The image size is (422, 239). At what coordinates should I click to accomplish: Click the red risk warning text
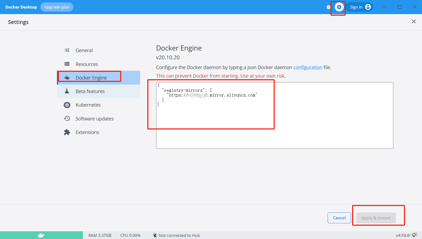click(221, 76)
